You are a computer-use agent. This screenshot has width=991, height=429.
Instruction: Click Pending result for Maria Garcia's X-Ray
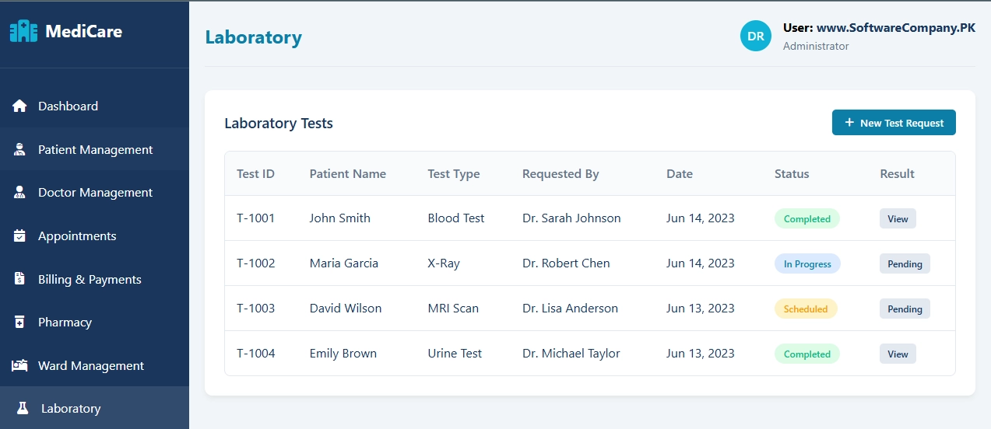point(905,264)
